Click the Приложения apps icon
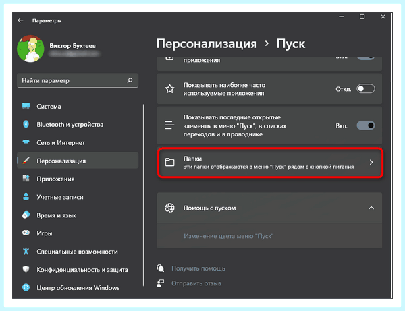 (26, 179)
